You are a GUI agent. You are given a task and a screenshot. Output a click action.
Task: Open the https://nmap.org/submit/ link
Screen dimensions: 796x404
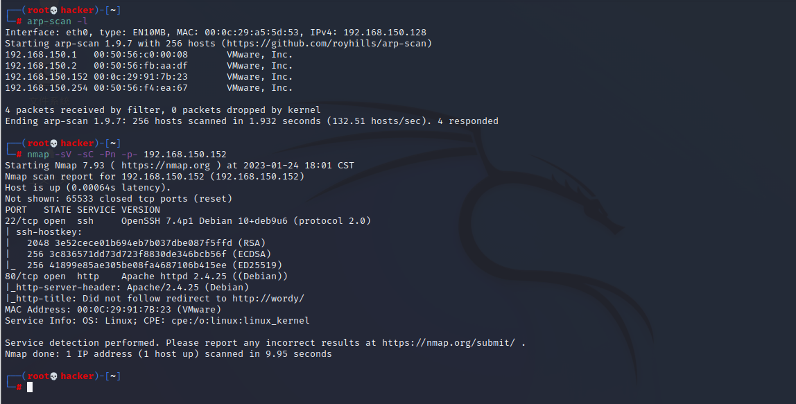point(449,343)
